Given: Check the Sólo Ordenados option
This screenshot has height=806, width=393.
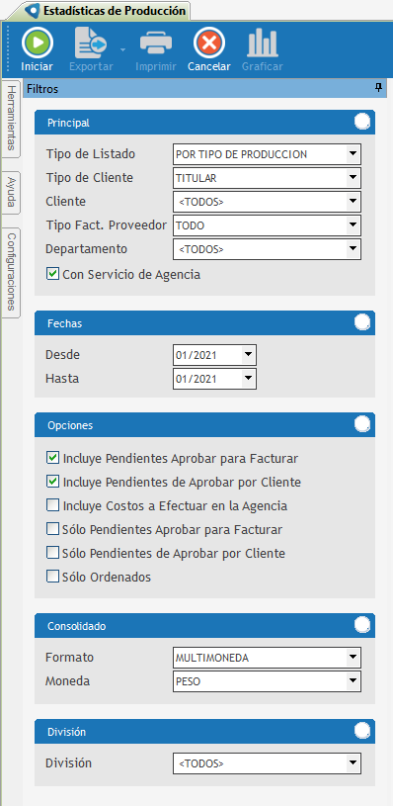Looking at the screenshot, I should [x=52, y=577].
